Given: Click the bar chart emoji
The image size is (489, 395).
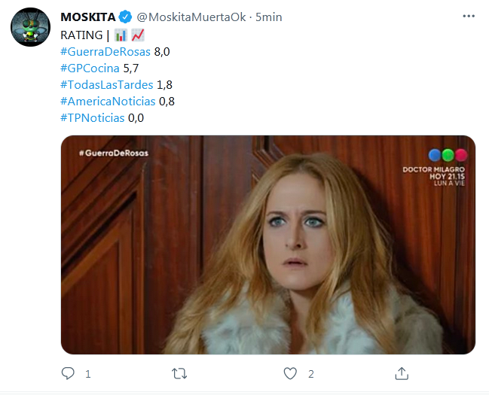Looking at the screenshot, I should pos(121,35).
